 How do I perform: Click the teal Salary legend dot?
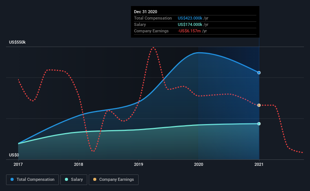66,179
